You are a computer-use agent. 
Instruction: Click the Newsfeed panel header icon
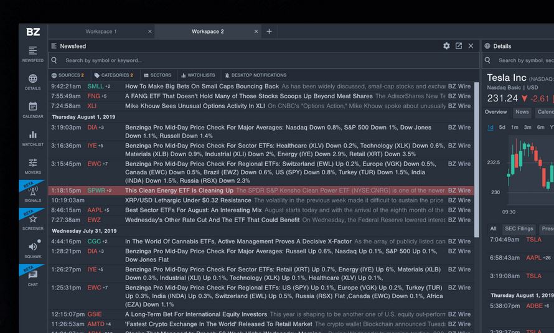click(x=54, y=46)
